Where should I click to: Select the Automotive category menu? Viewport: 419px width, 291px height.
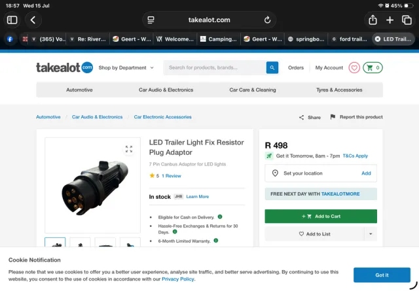pos(79,90)
